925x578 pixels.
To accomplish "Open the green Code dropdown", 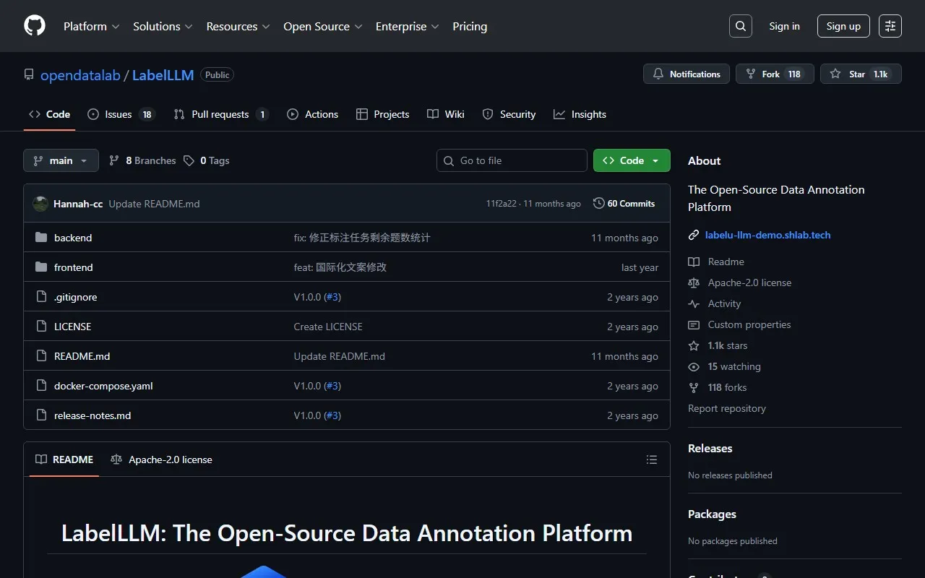I will pyautogui.click(x=632, y=160).
